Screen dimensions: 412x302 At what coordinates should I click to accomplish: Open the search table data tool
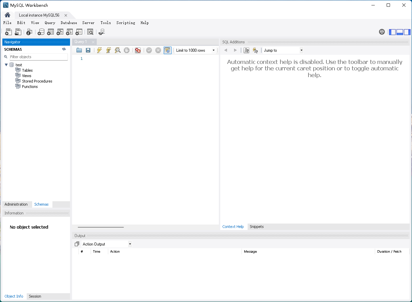[x=90, y=31]
